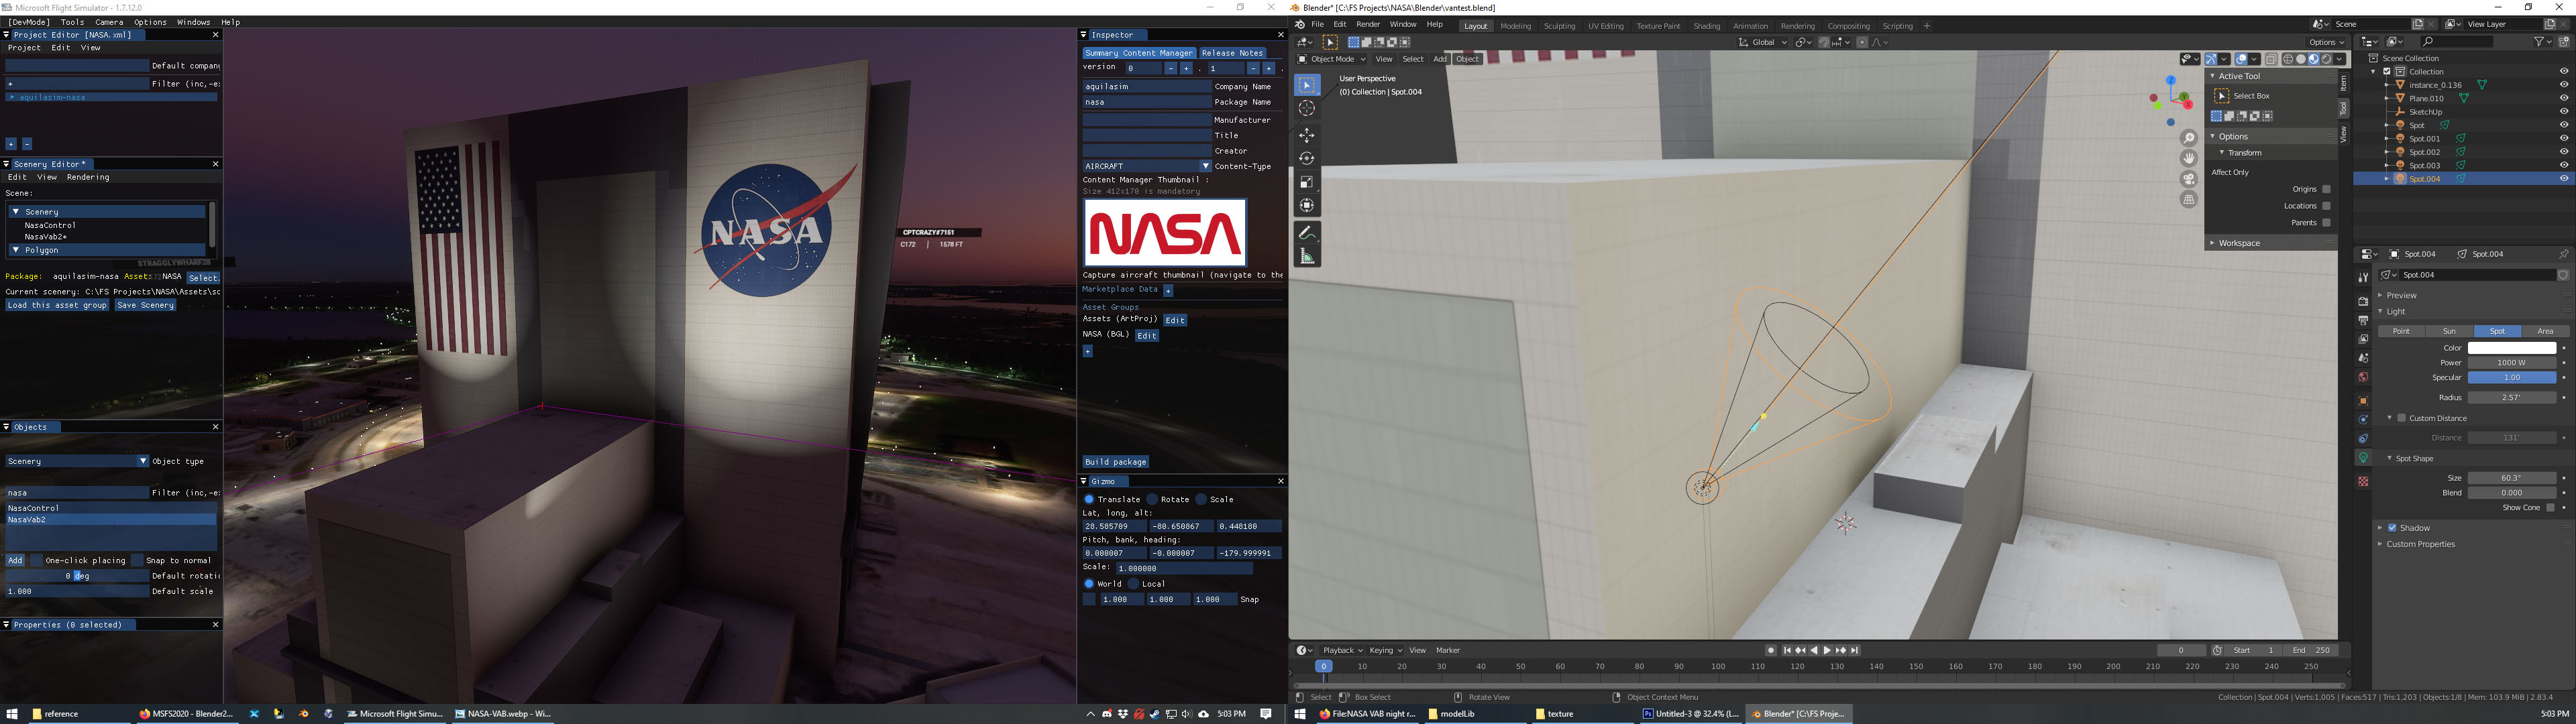Disable the Shadow checkbox

tap(2393, 528)
